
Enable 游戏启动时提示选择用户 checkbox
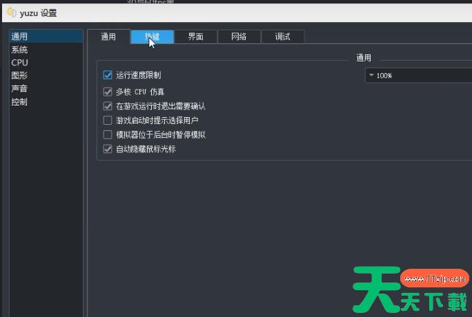tap(108, 121)
